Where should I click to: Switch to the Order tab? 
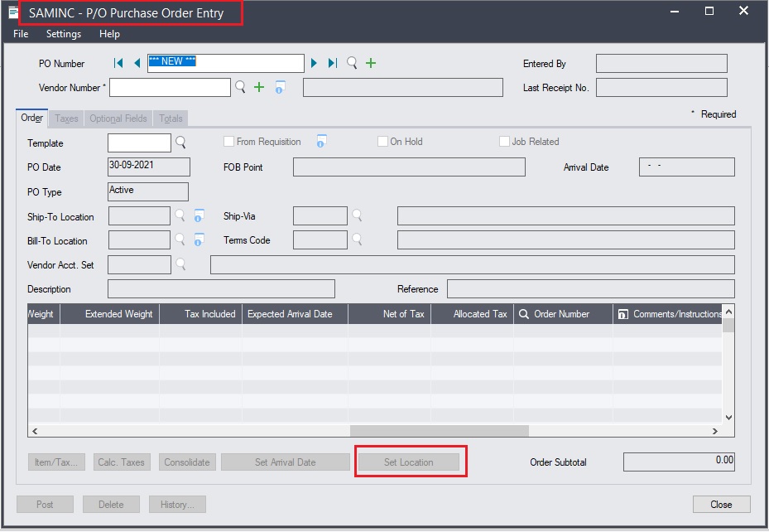[x=32, y=118]
